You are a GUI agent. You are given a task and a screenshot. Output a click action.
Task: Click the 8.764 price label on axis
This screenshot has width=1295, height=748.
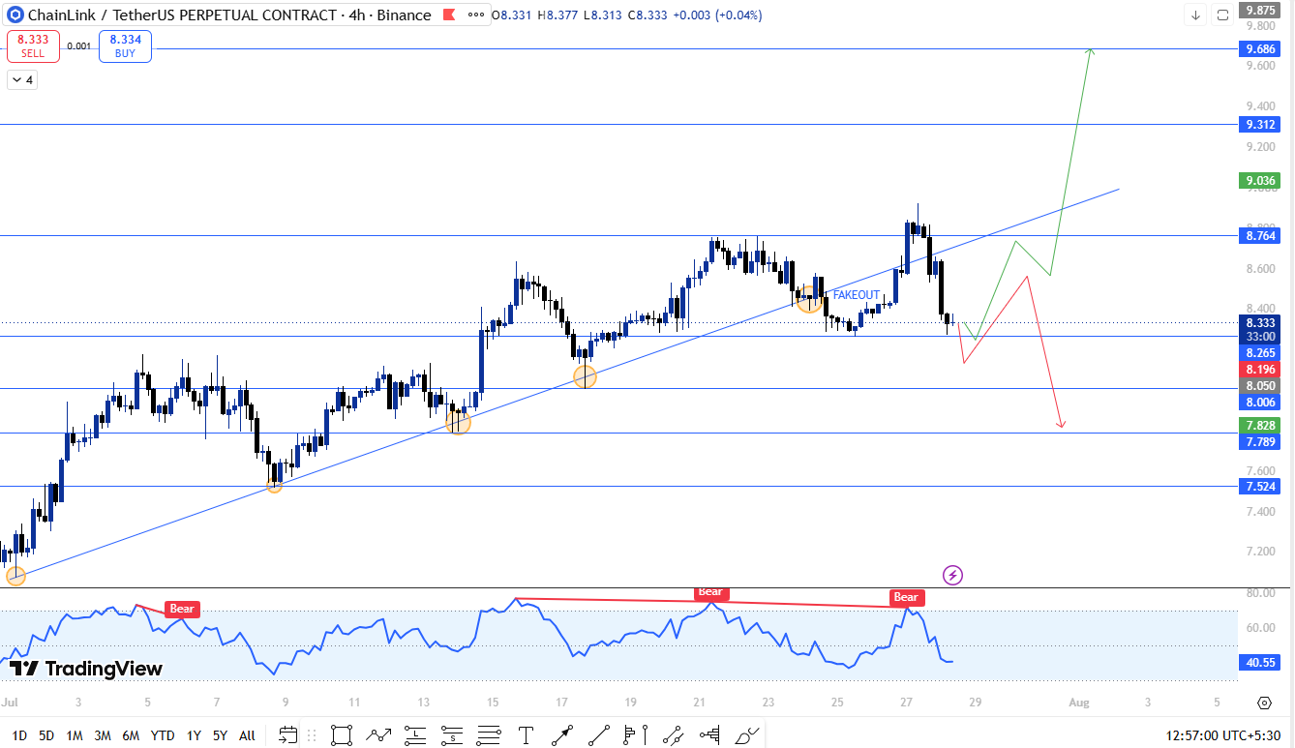coord(1259,235)
